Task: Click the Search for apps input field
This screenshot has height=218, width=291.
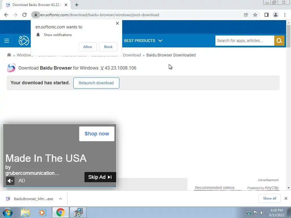Action: tap(245, 41)
